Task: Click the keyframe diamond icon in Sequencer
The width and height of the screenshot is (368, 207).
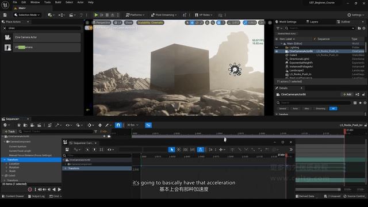Action: coord(90,125)
